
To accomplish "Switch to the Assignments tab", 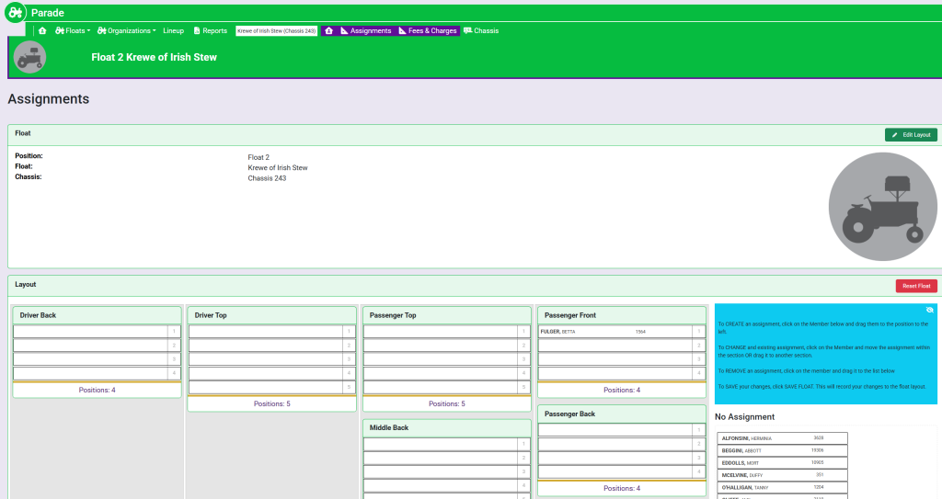I will 366,30.
